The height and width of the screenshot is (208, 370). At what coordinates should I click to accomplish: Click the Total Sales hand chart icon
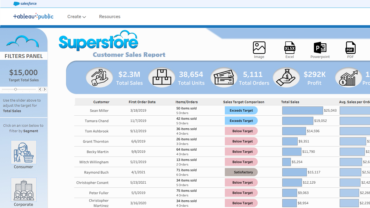point(99,77)
